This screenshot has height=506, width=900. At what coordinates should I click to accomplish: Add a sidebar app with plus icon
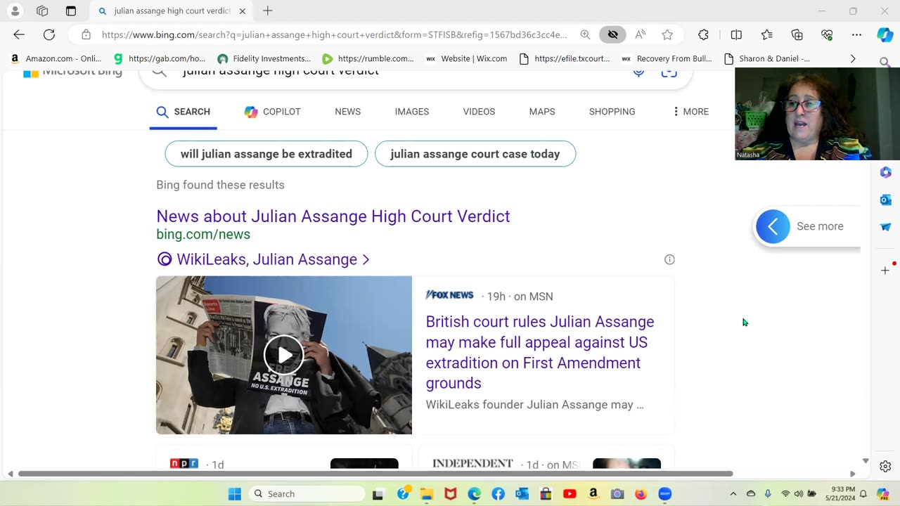point(885,271)
